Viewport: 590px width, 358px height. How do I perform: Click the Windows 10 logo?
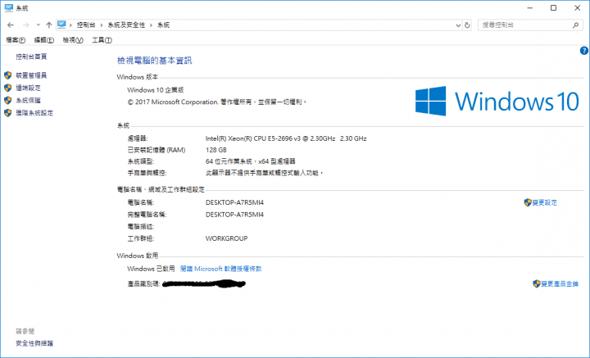point(497,101)
